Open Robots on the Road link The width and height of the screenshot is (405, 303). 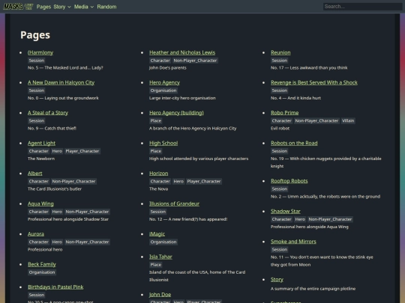[x=294, y=143]
